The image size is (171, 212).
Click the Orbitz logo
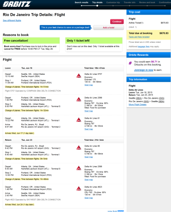[17, 4]
